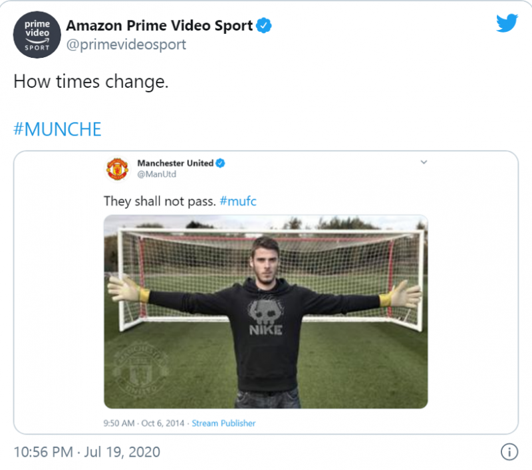
Task: Expand the quoted tweet chevron menu
Action: point(424,162)
